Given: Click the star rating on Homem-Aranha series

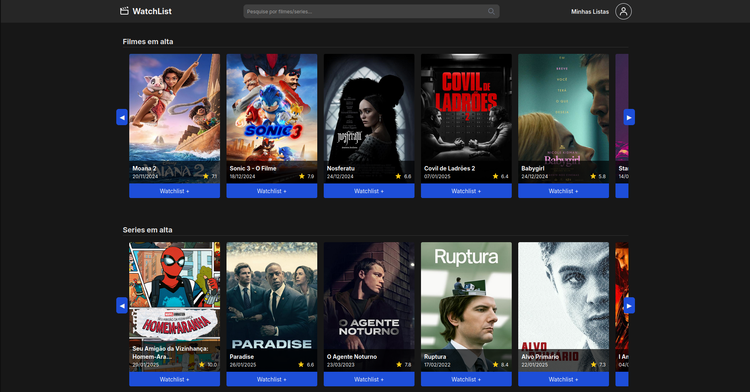Looking at the screenshot, I should 208,364.
